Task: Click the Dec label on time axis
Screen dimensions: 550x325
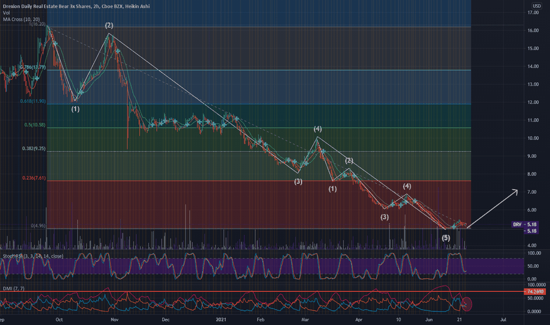Action: [x=166, y=320]
